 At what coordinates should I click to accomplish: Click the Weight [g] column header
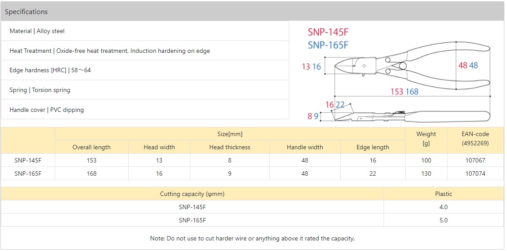click(x=426, y=140)
